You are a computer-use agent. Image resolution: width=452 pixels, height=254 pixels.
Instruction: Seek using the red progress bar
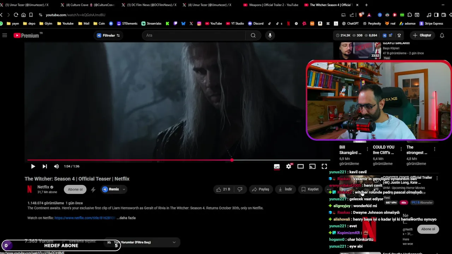pyautogui.click(x=178, y=160)
